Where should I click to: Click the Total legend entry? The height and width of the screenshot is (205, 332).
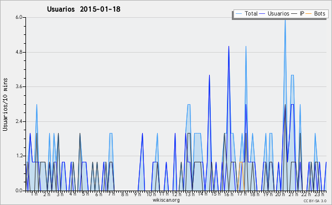[246, 13]
